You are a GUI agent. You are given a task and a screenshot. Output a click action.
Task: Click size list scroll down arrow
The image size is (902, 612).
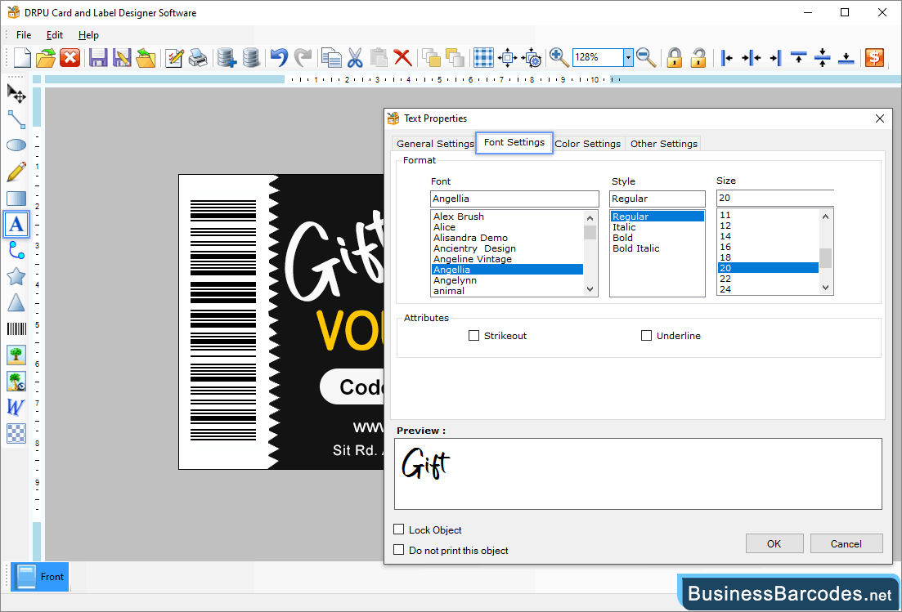[x=825, y=288]
